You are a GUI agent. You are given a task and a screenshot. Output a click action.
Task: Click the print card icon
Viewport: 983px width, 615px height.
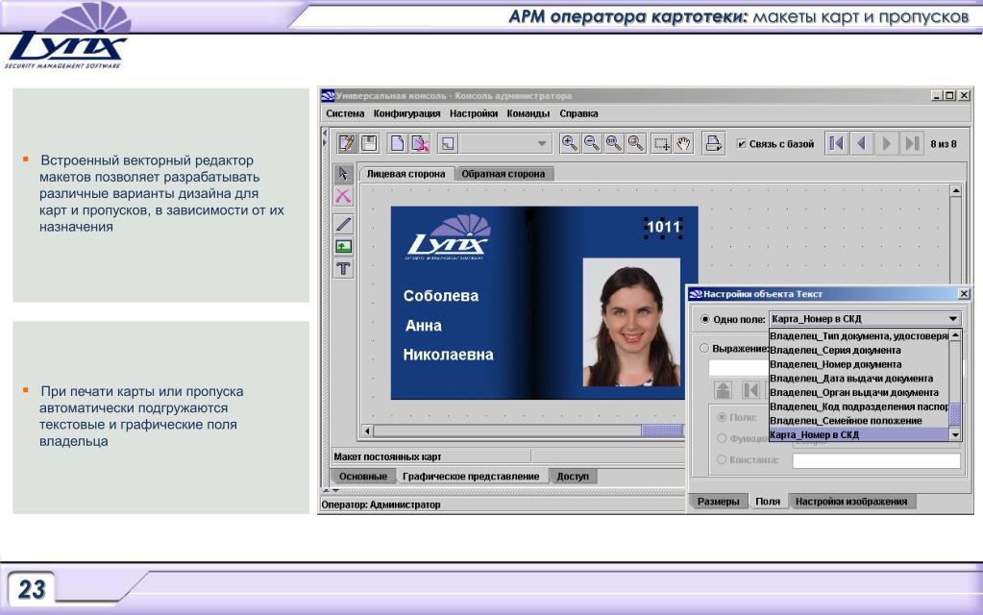pyautogui.click(x=713, y=143)
